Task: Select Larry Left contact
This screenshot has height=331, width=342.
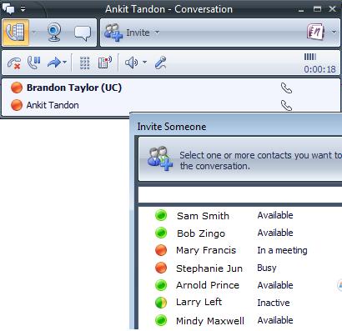Action: tap(199, 302)
